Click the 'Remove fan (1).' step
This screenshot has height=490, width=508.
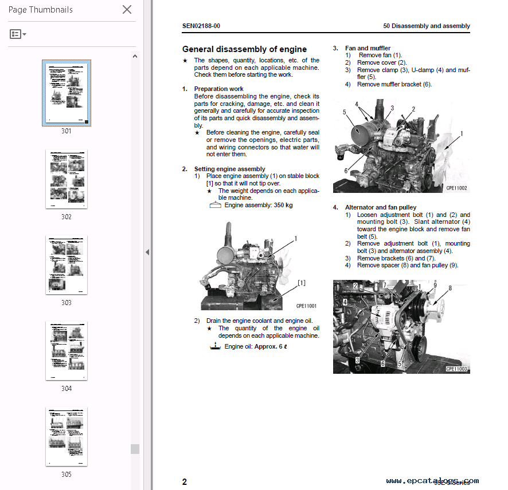tap(380, 56)
